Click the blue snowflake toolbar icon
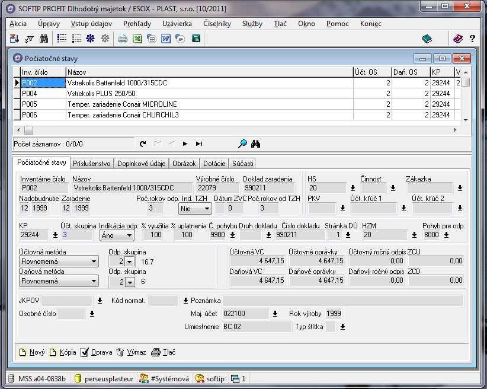The width and height of the screenshot is (487, 389). tap(91, 39)
